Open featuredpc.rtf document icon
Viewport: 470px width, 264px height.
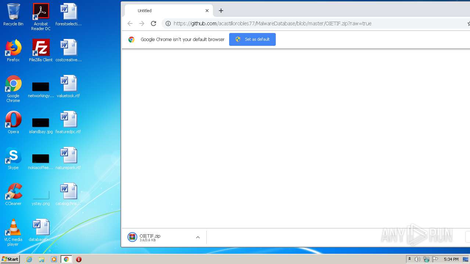[68, 122]
